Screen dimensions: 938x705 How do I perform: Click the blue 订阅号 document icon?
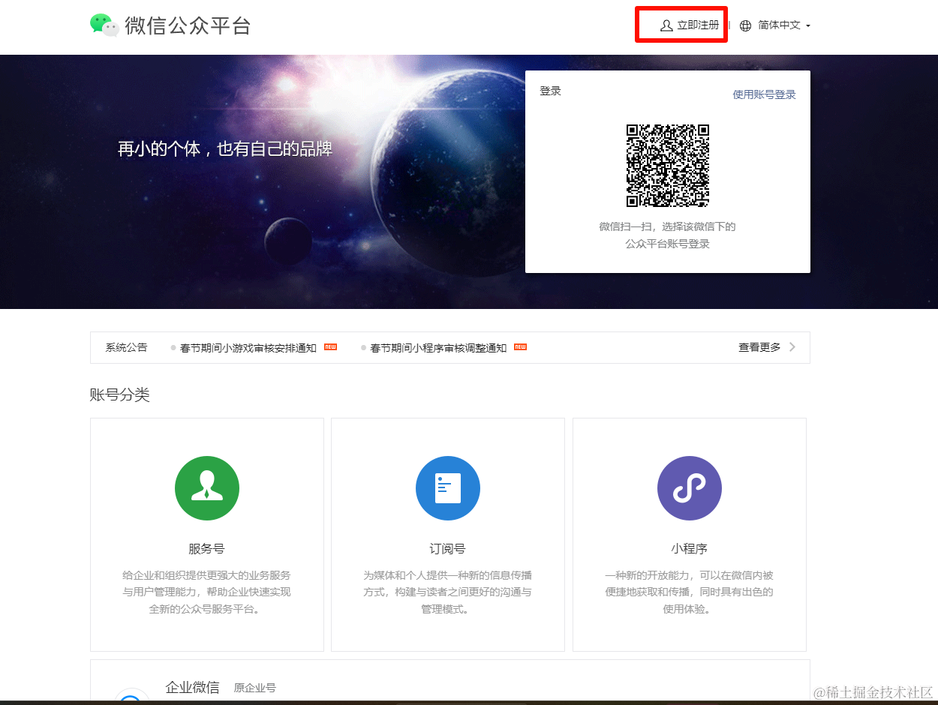pos(448,488)
